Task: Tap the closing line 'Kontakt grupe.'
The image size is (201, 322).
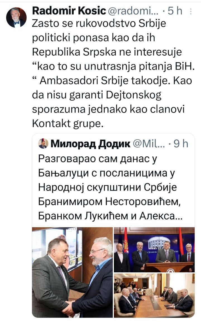Action: (x=67, y=123)
